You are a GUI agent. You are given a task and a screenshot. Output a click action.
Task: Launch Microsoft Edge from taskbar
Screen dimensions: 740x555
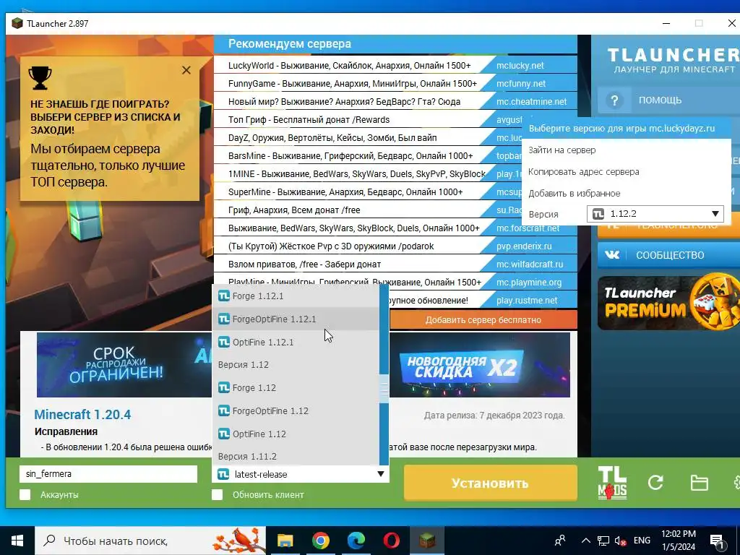click(x=356, y=541)
